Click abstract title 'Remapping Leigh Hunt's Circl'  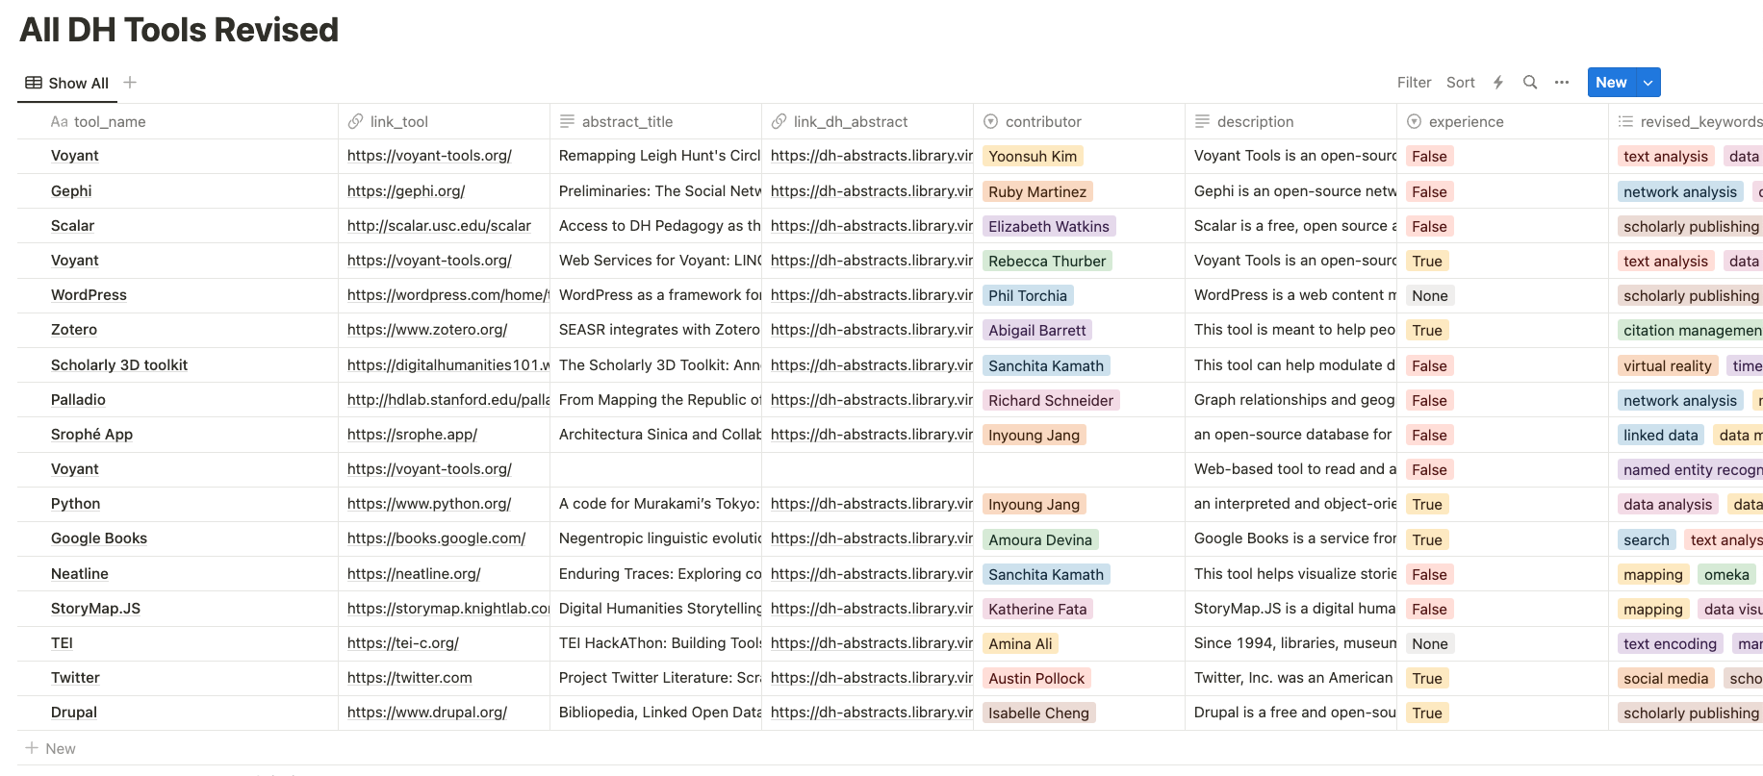point(659,156)
